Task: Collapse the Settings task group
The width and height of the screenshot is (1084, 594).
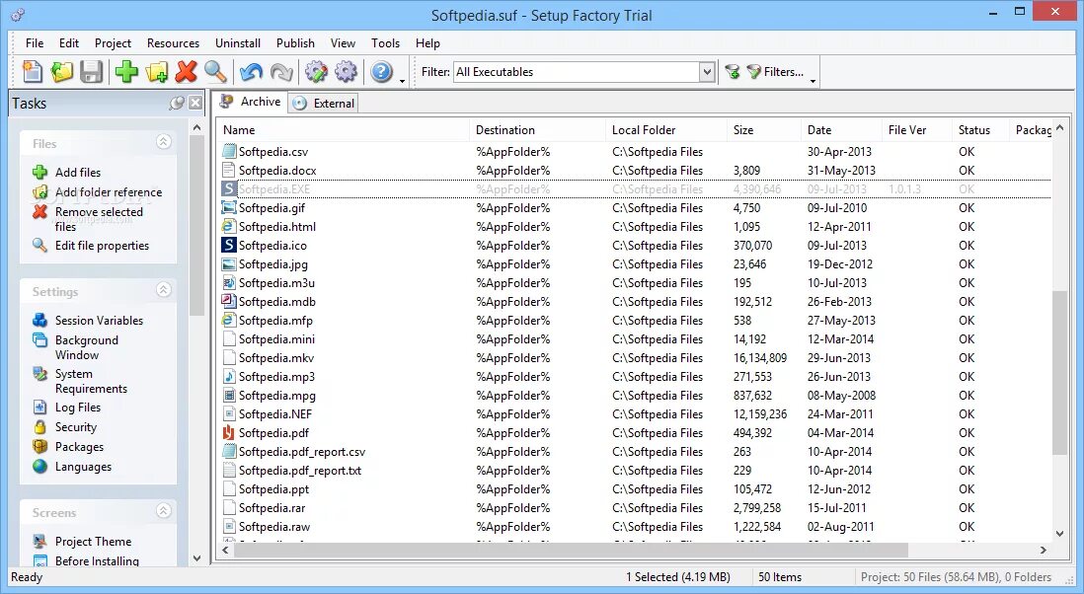Action: (163, 289)
